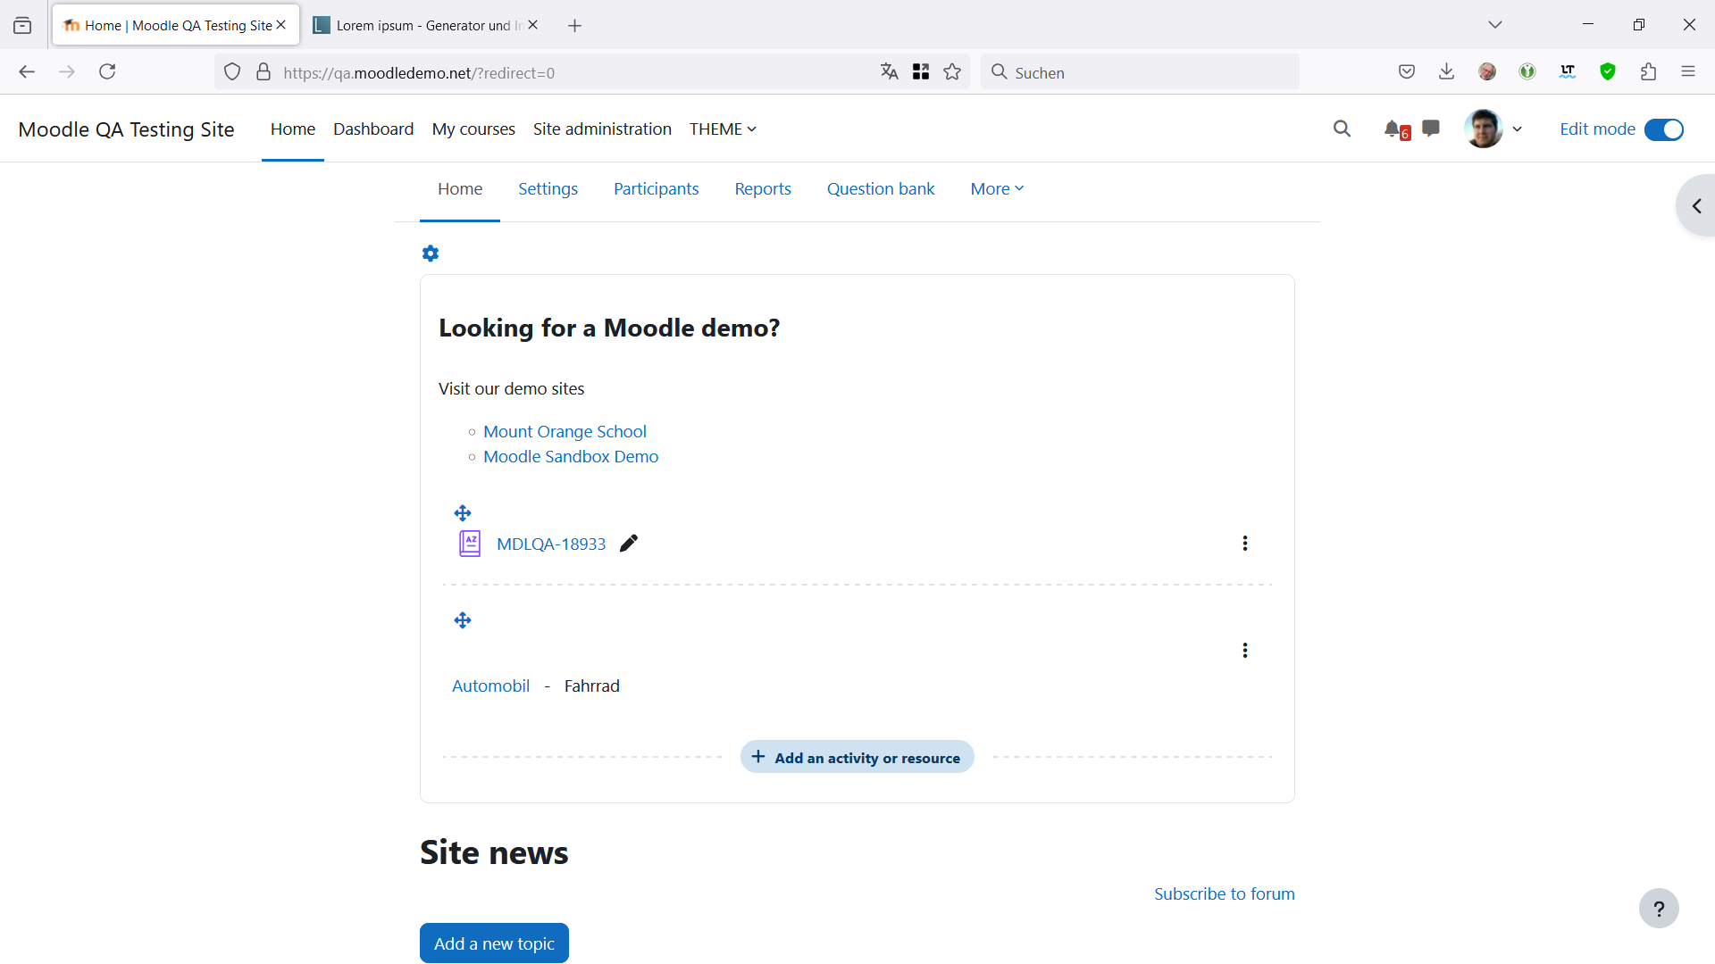Open the browser Extensions puzzle icon
Viewport: 1715px width, 964px height.
coord(1648,72)
